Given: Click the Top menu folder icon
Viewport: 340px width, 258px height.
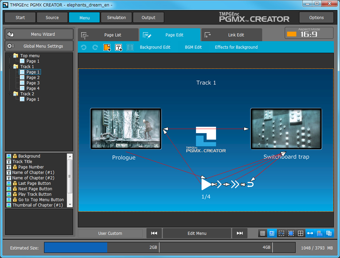Looking at the screenshot, I should (16, 55).
